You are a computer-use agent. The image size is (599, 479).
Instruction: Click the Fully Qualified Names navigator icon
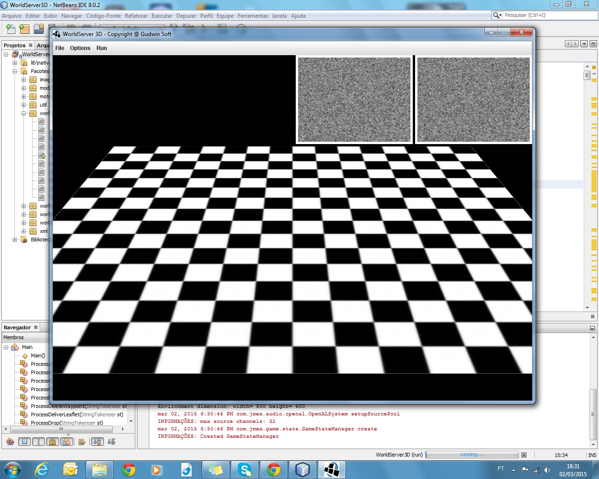pos(82,442)
